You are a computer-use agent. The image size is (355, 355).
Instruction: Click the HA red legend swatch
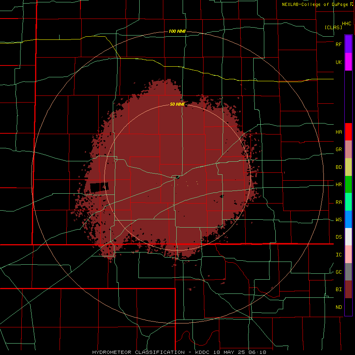click(x=348, y=132)
